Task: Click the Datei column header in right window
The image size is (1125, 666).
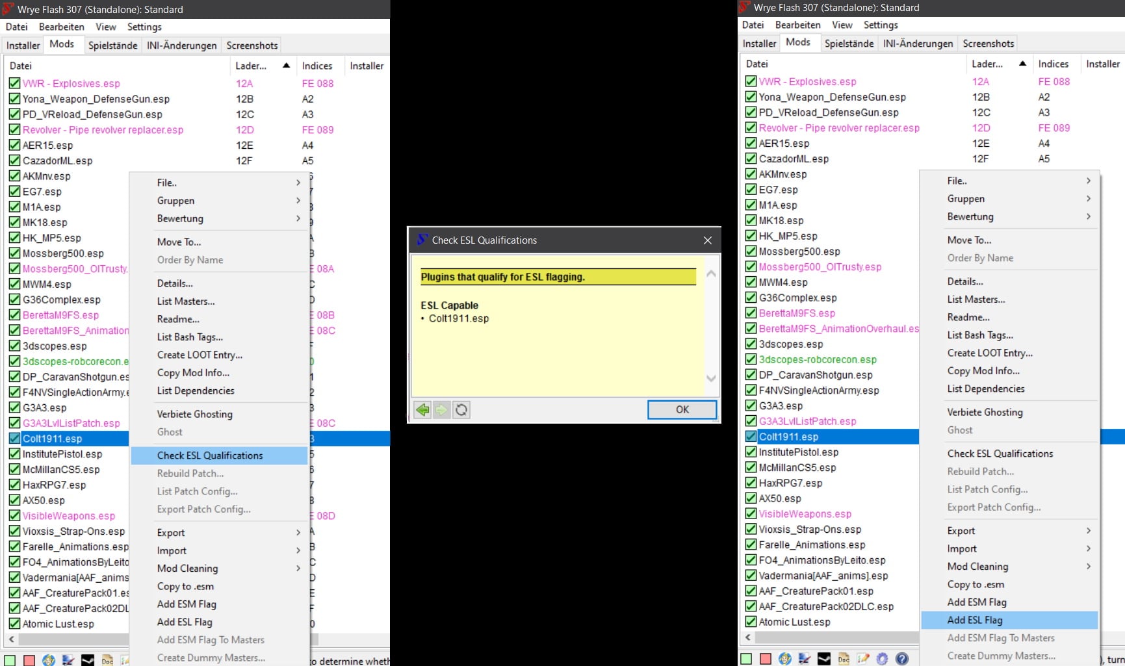Action: click(853, 64)
